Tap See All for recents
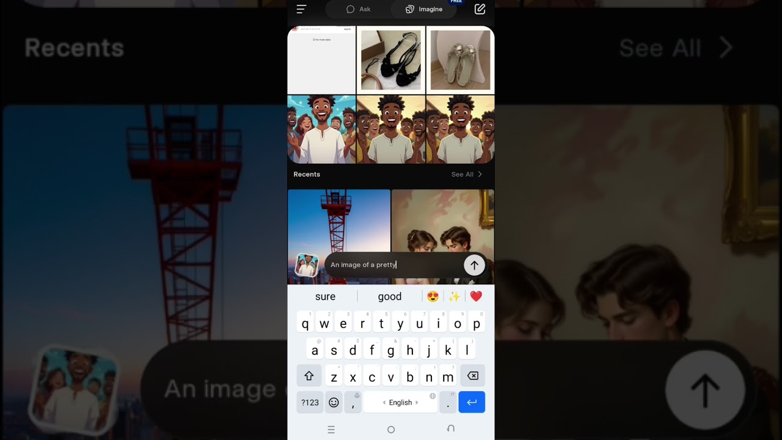The width and height of the screenshot is (782, 440). [x=467, y=174]
